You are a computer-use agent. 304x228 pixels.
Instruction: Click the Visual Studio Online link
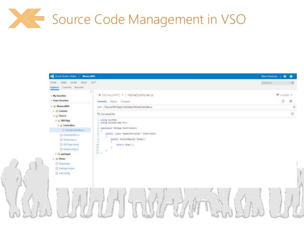[x=66, y=76]
